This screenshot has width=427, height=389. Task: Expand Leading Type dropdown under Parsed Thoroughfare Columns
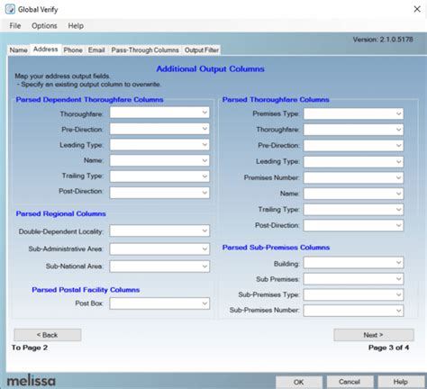(x=353, y=162)
